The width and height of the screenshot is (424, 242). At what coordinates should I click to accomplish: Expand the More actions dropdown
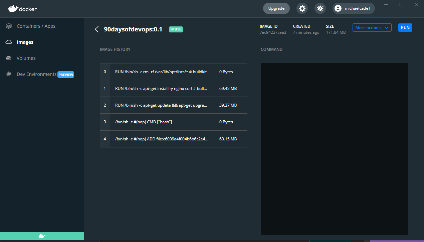(372, 28)
